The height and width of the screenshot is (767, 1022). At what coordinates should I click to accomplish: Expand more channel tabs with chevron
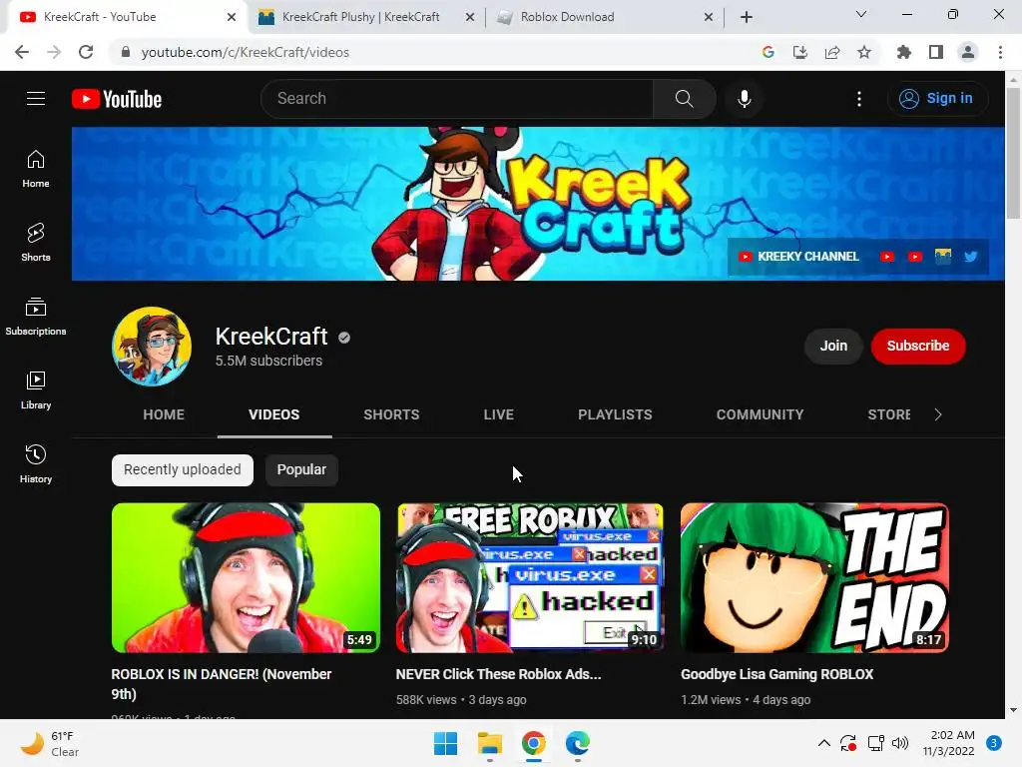pos(938,414)
